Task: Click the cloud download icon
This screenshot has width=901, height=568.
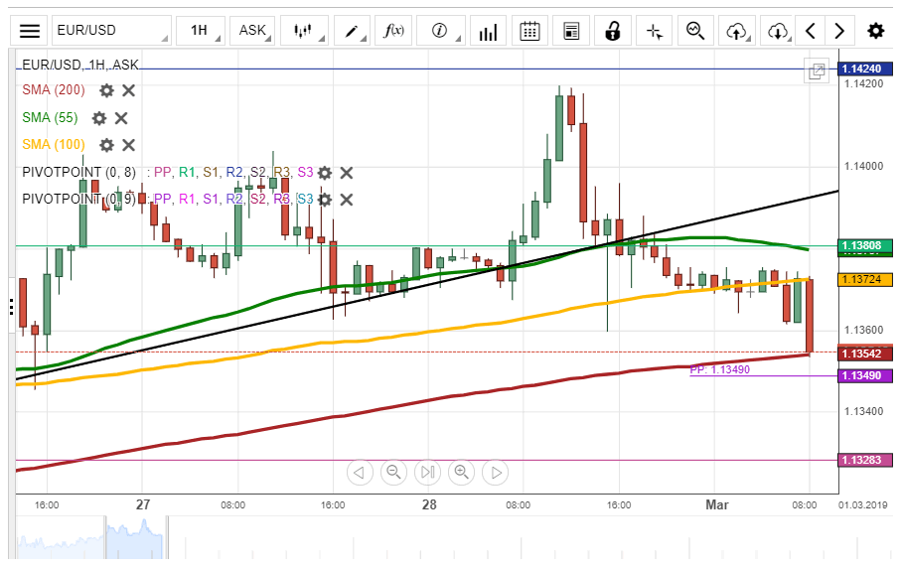Action: (778, 31)
